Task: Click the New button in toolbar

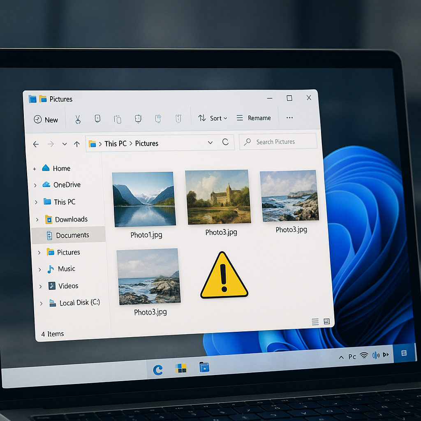Action: coord(46,120)
